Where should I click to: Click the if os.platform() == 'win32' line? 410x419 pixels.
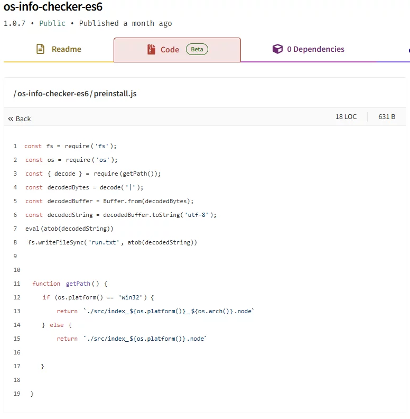click(98, 297)
